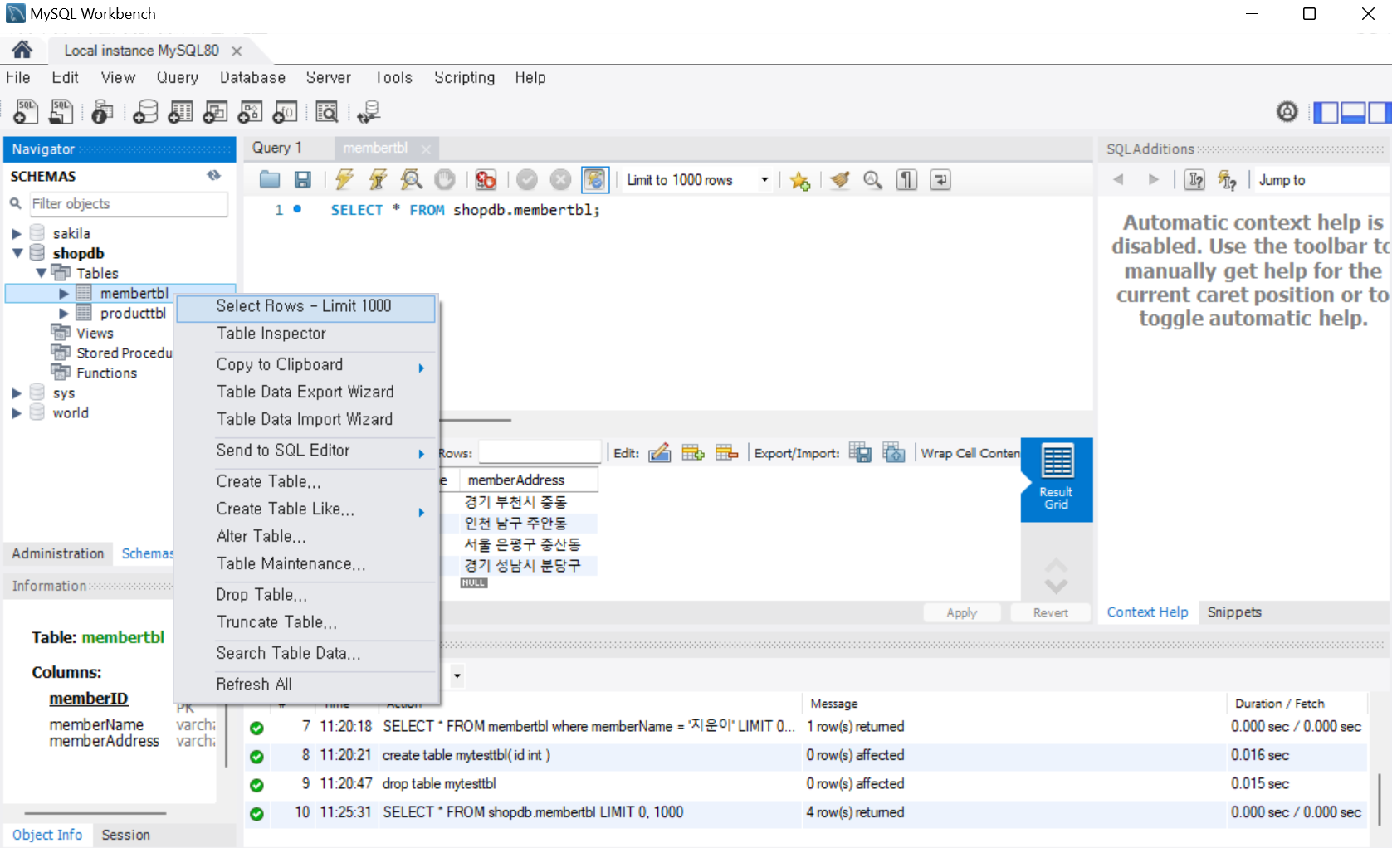Click the Jump to field
Viewport: 1392px width, 848px height.
tap(1321, 180)
